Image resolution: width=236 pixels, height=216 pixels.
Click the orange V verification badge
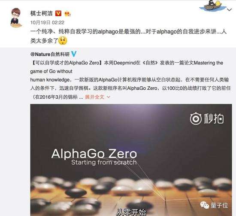pyautogui.click(x=58, y=13)
